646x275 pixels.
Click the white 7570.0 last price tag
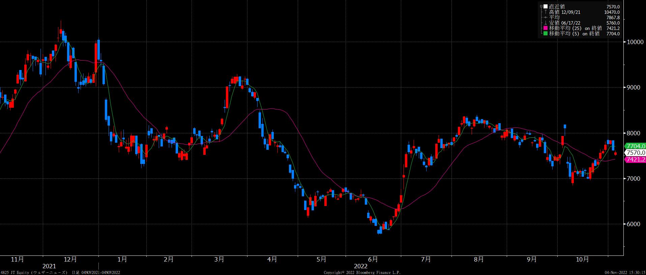(x=635, y=153)
